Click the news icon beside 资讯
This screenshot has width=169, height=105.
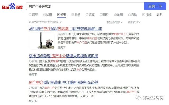click(x=59, y=15)
